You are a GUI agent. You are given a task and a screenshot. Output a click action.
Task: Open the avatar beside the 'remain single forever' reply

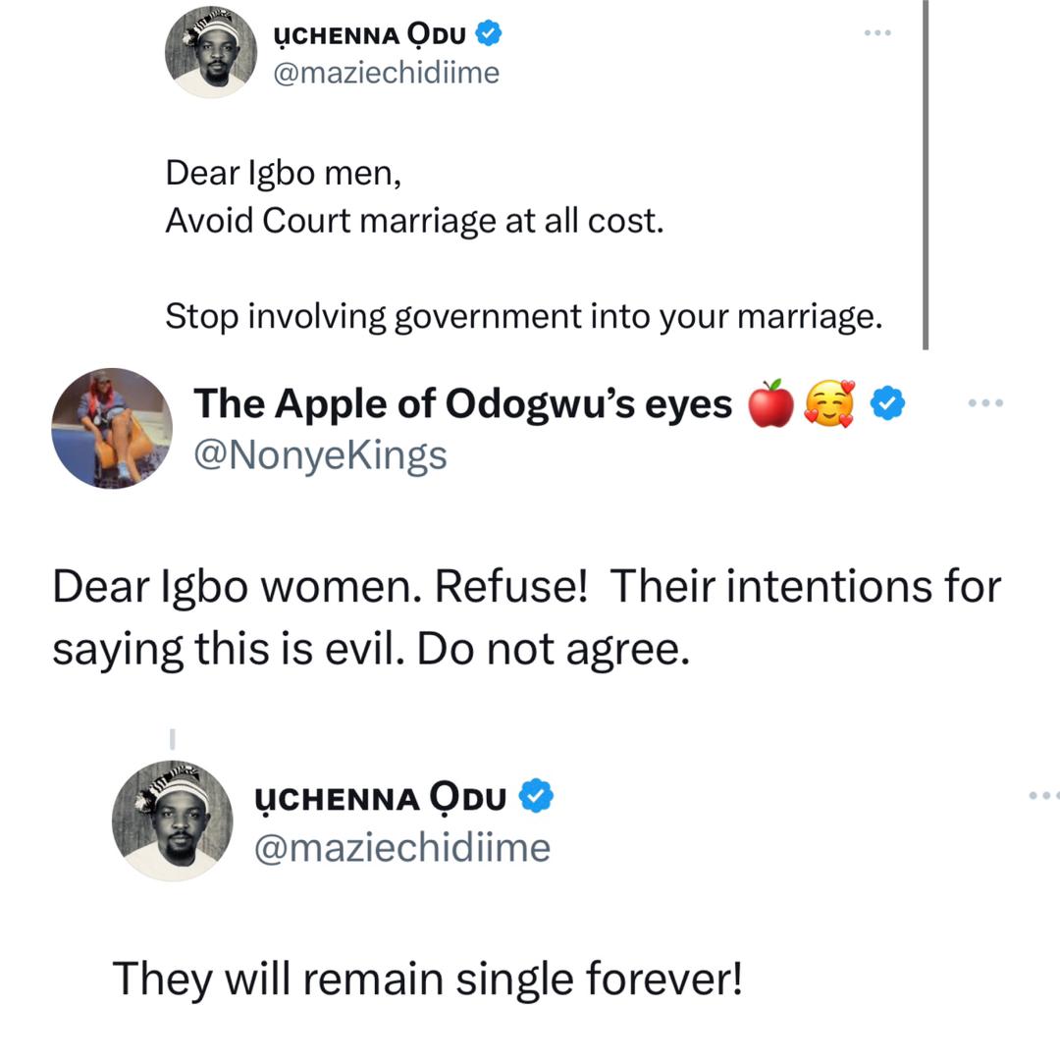click(x=173, y=820)
